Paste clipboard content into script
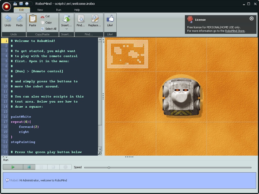 (x=33, y=21)
